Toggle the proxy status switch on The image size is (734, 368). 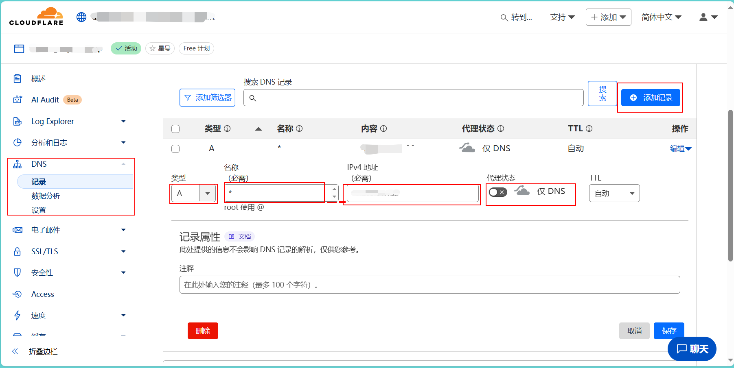tap(498, 192)
